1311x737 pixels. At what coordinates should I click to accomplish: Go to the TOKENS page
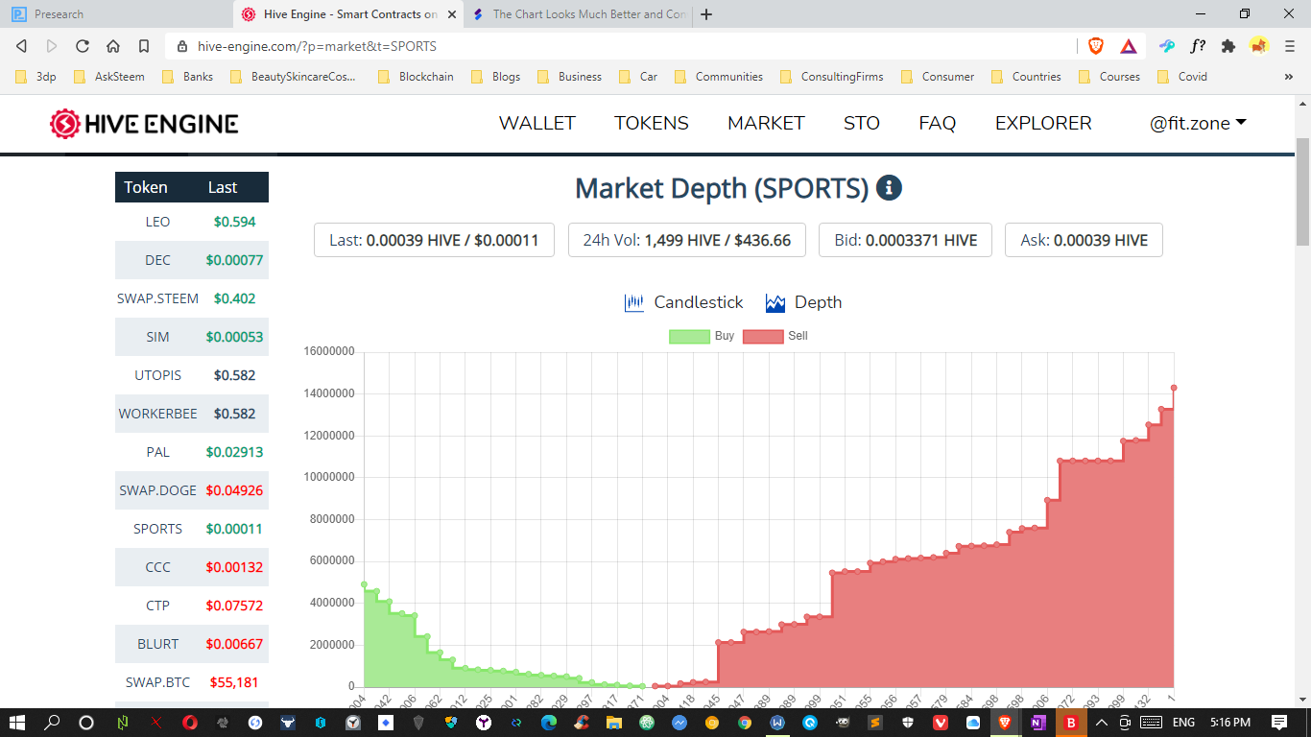[652, 123]
